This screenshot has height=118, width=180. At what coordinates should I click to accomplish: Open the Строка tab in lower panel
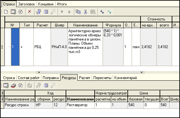tap(9, 78)
